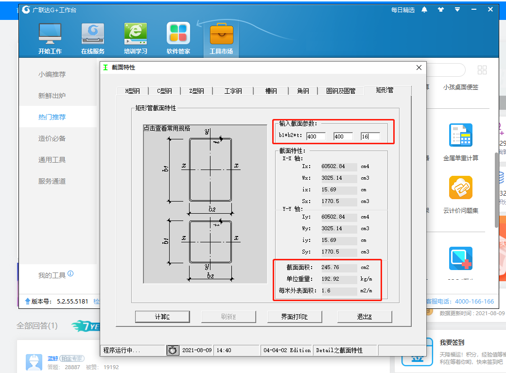Click the notification bell icon

point(424,10)
